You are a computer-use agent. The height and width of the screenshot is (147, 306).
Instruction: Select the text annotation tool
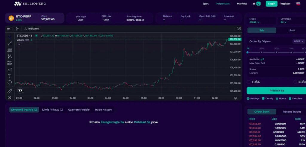pyautogui.click(x=10, y=76)
